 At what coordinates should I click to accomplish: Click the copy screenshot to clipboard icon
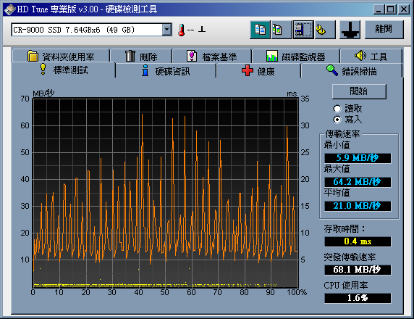tap(282, 30)
